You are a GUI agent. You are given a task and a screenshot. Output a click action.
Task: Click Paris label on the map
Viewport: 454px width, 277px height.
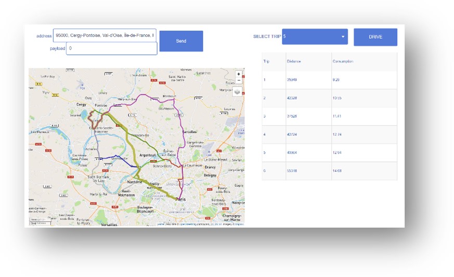point(180,199)
